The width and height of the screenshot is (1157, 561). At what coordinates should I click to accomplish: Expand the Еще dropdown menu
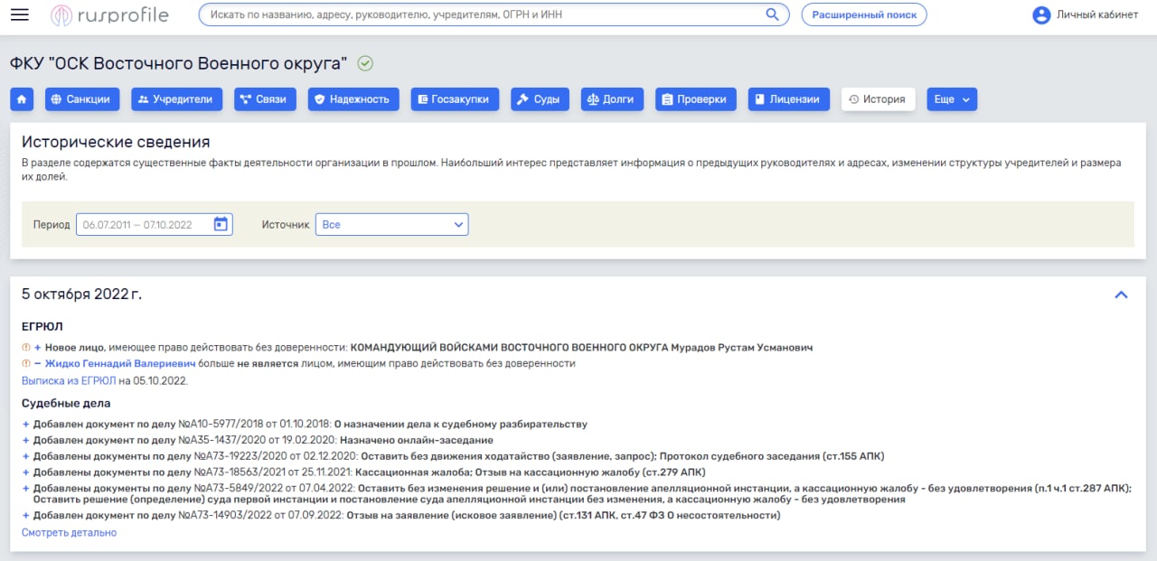coord(951,99)
